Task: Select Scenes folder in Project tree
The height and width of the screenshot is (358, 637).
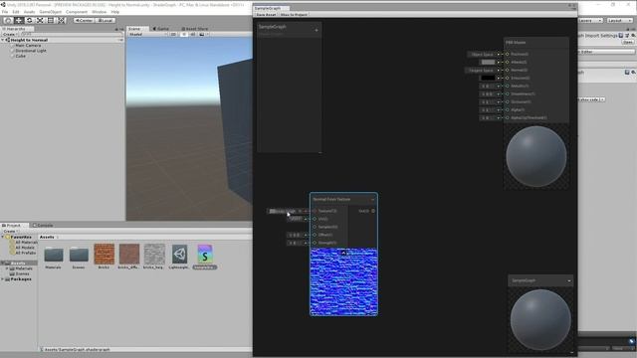Action: click(22, 274)
